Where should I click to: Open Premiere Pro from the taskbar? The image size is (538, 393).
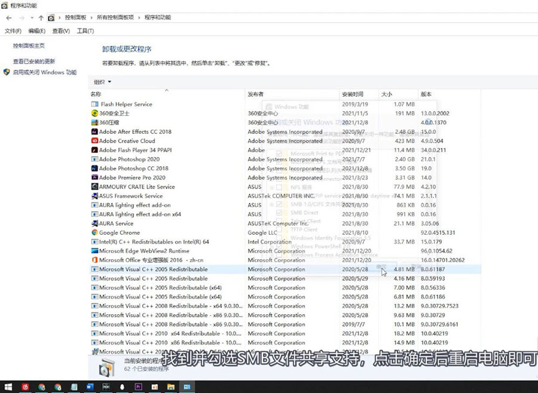pyautogui.click(x=138, y=387)
